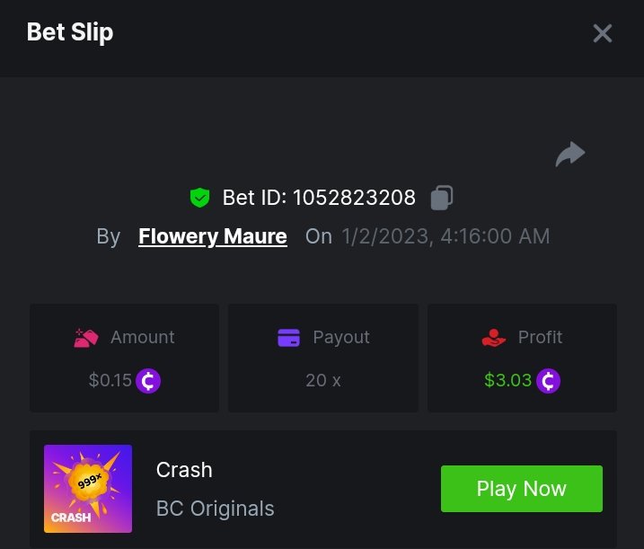Click the Crash game title

pos(184,470)
